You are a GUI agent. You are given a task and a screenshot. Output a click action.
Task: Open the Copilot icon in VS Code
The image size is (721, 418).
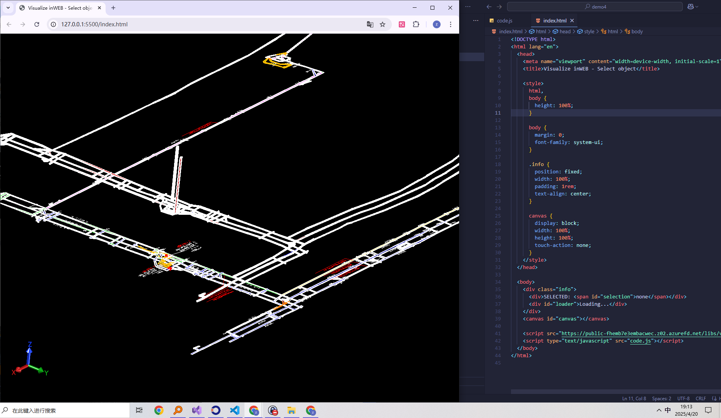[690, 7]
